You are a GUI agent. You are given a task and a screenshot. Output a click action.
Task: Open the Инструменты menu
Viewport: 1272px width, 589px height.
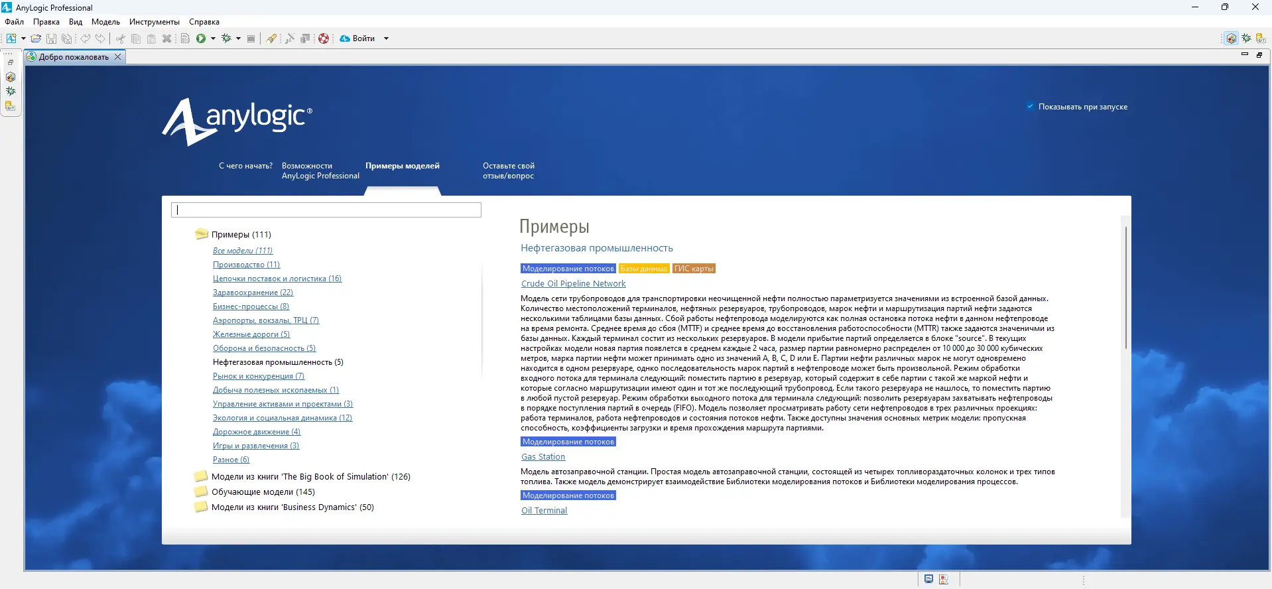(x=155, y=22)
